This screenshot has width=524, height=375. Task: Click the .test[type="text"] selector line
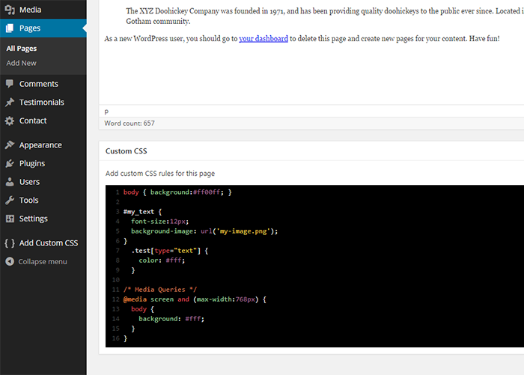[x=170, y=251]
